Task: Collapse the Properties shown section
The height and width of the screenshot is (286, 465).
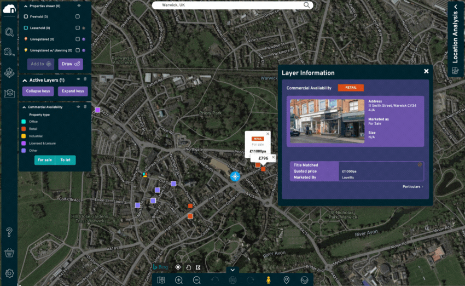Action: [x=26, y=6]
